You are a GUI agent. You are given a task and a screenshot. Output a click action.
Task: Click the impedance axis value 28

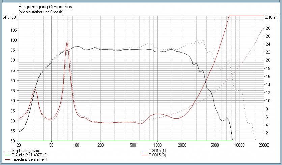coord(268,28)
